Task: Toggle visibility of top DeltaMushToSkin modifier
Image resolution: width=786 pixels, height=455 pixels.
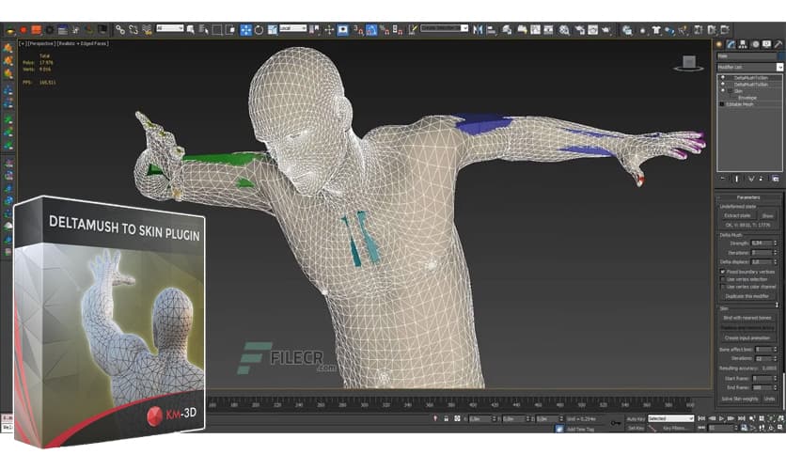Action: pyautogui.click(x=722, y=78)
